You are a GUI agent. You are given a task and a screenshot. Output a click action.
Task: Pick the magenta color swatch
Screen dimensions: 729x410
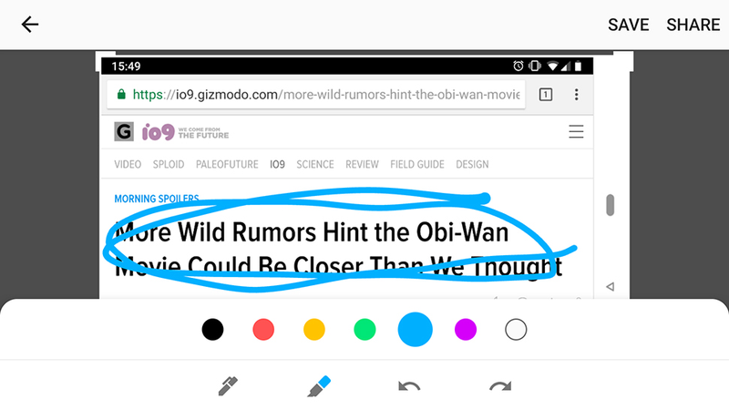click(466, 330)
